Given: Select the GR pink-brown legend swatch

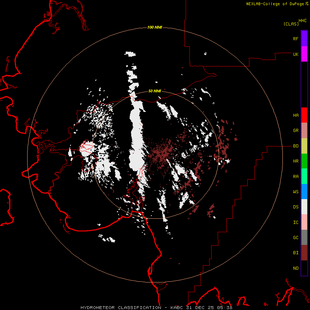Looking at the screenshot, I should point(304,131).
